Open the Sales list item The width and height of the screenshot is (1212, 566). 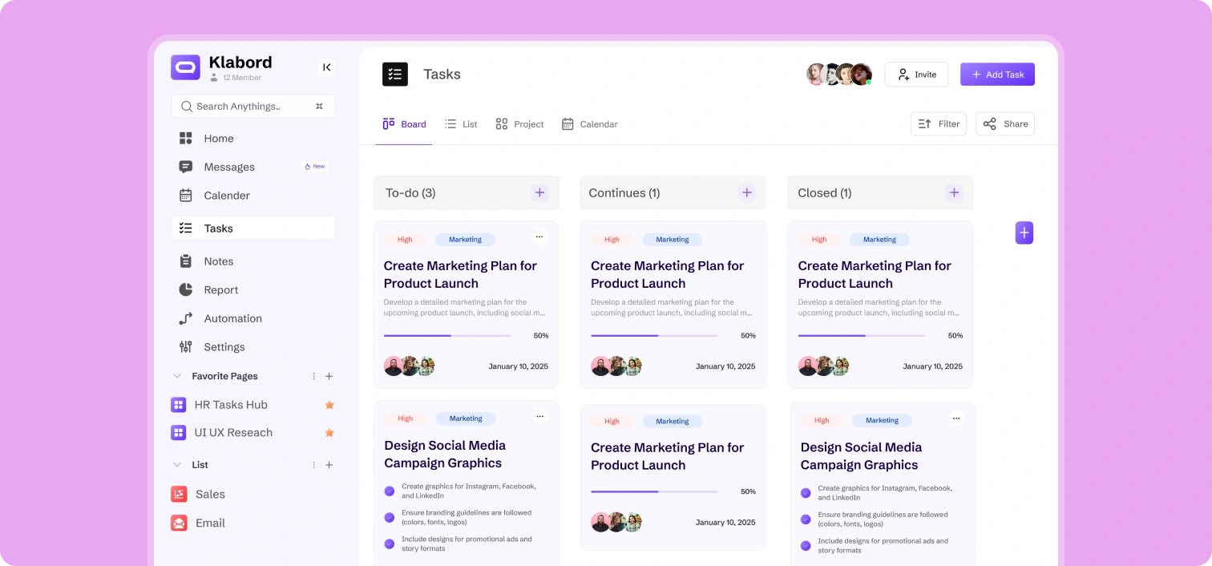click(210, 494)
